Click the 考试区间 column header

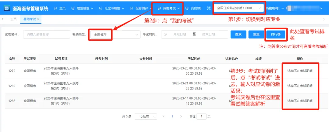click(x=194, y=59)
